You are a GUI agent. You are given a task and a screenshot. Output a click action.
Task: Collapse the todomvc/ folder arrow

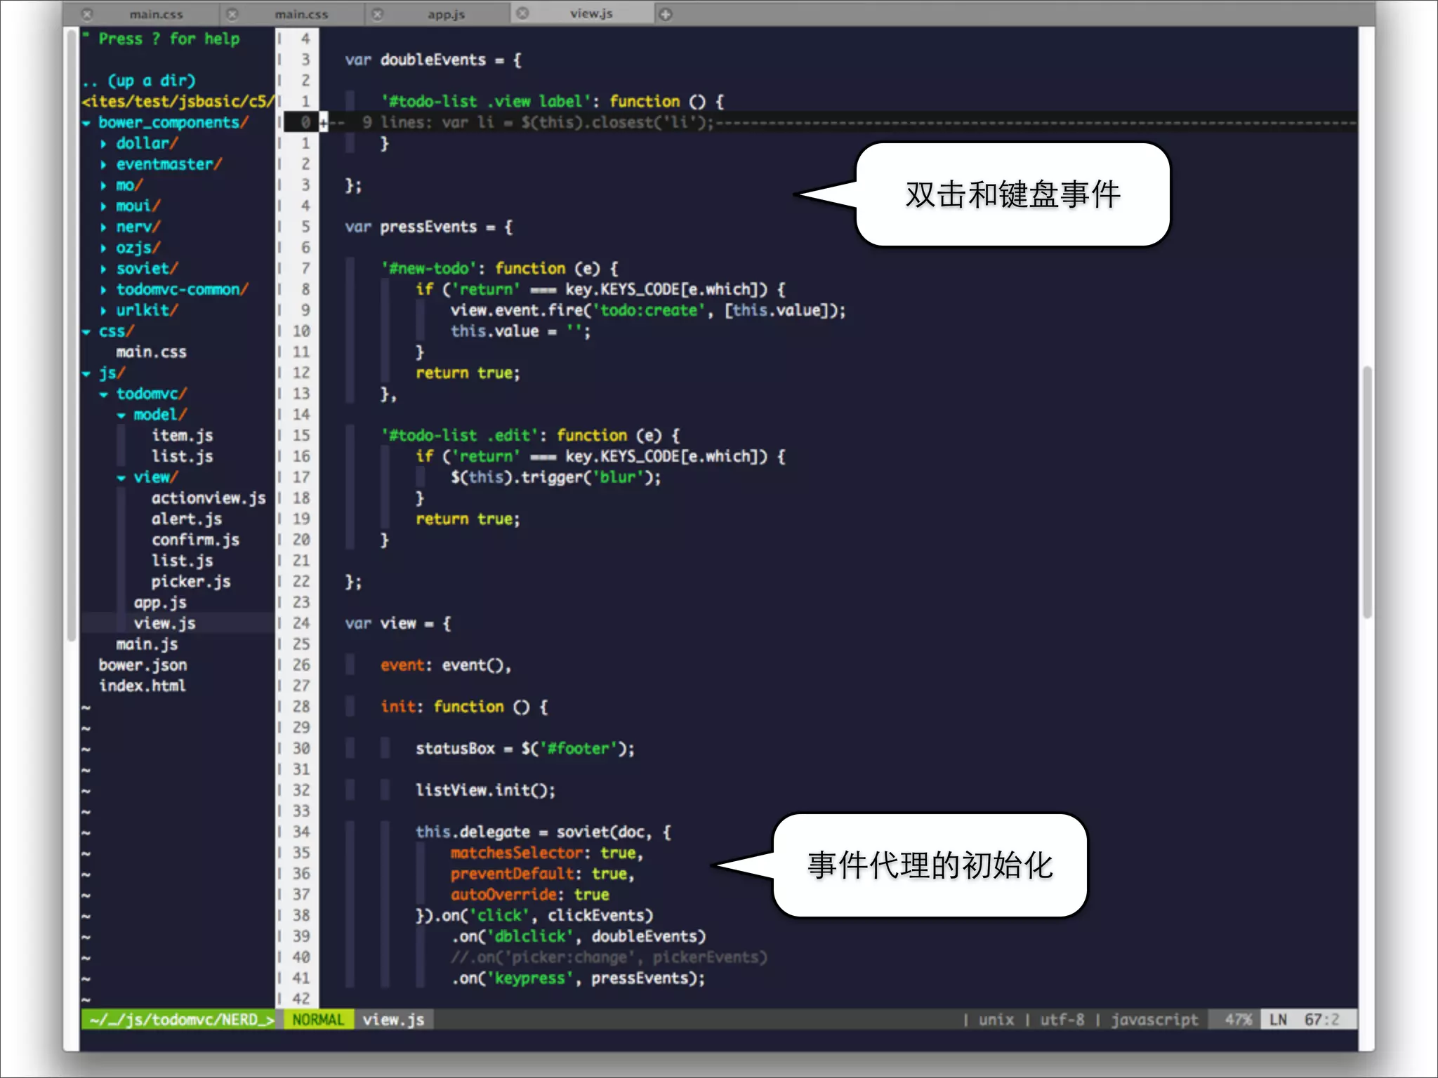[104, 394]
